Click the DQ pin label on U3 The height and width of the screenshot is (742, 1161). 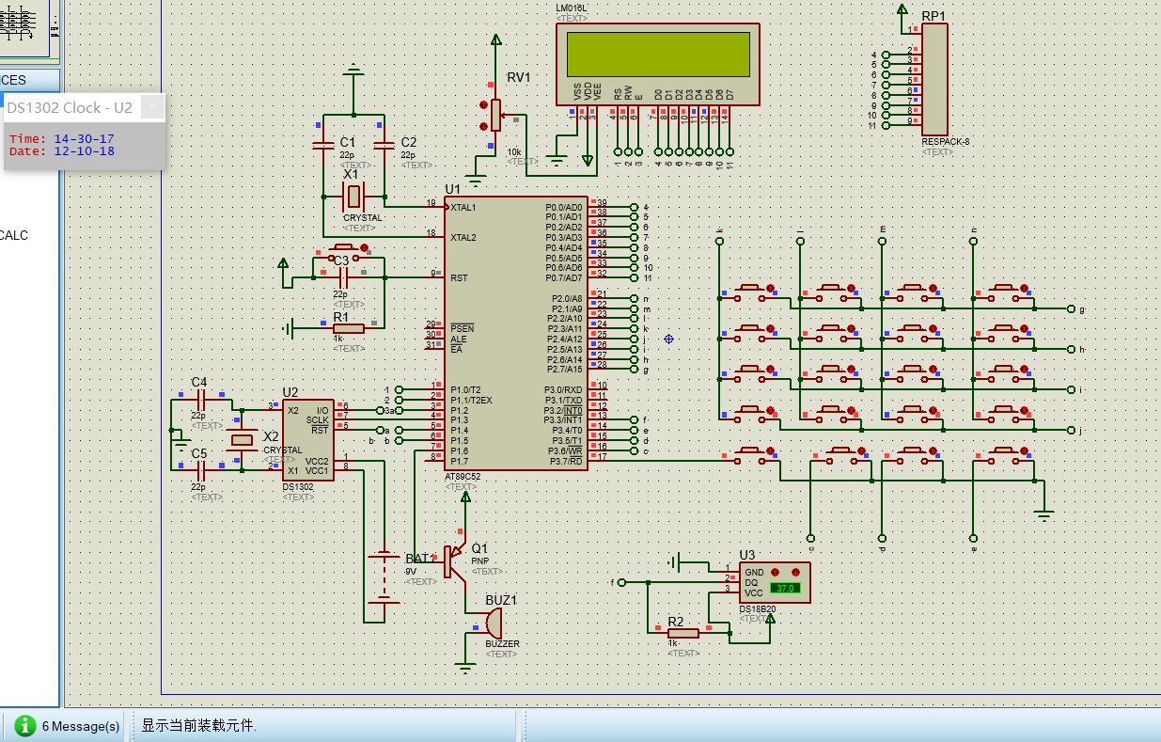pos(751,581)
